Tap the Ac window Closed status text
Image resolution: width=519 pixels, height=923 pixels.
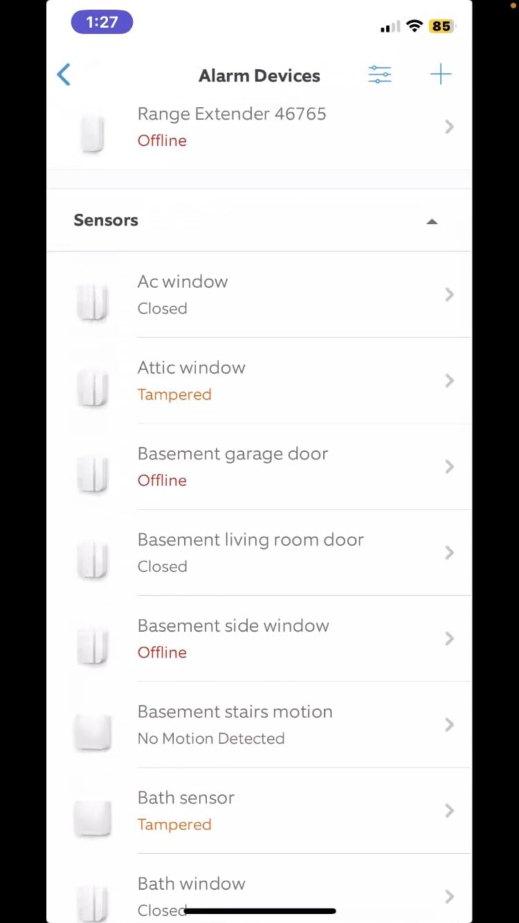162,308
